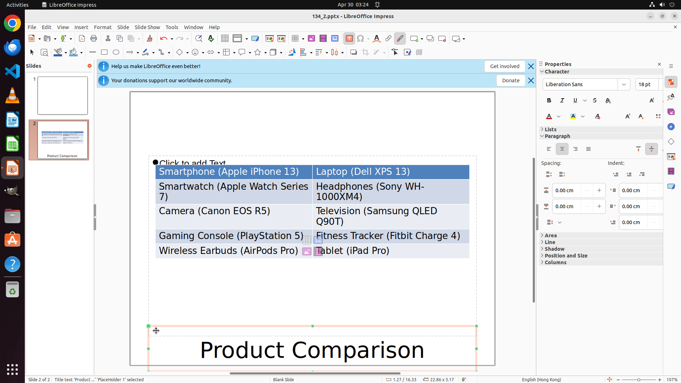This screenshot has height=383, width=681.
Task: Click the above paragraph spacing field
Action: point(567,190)
